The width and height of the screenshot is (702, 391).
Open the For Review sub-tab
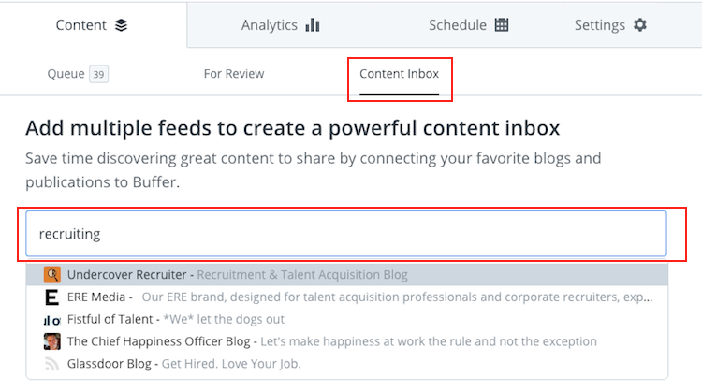[234, 74]
